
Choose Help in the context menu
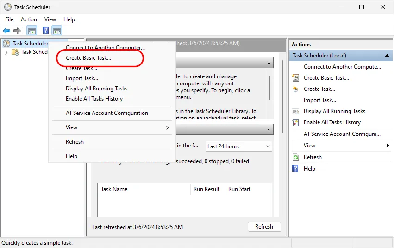tap(112, 156)
